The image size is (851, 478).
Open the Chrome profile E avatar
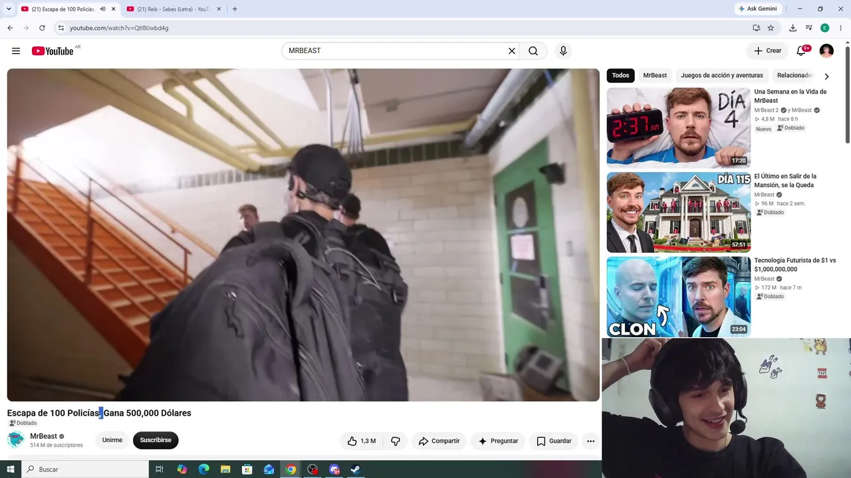[x=825, y=28]
